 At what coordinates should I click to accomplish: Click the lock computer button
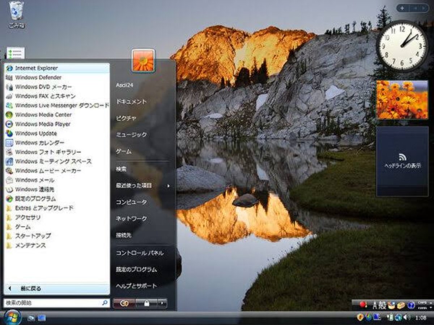tap(146, 303)
